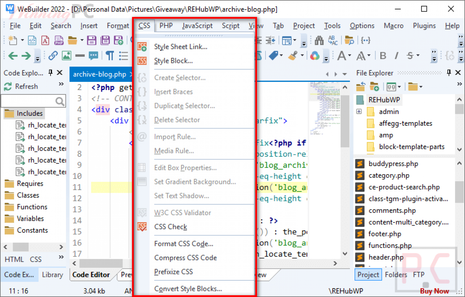
Task: Click the add folder icon in File Explorer
Action: [374, 87]
